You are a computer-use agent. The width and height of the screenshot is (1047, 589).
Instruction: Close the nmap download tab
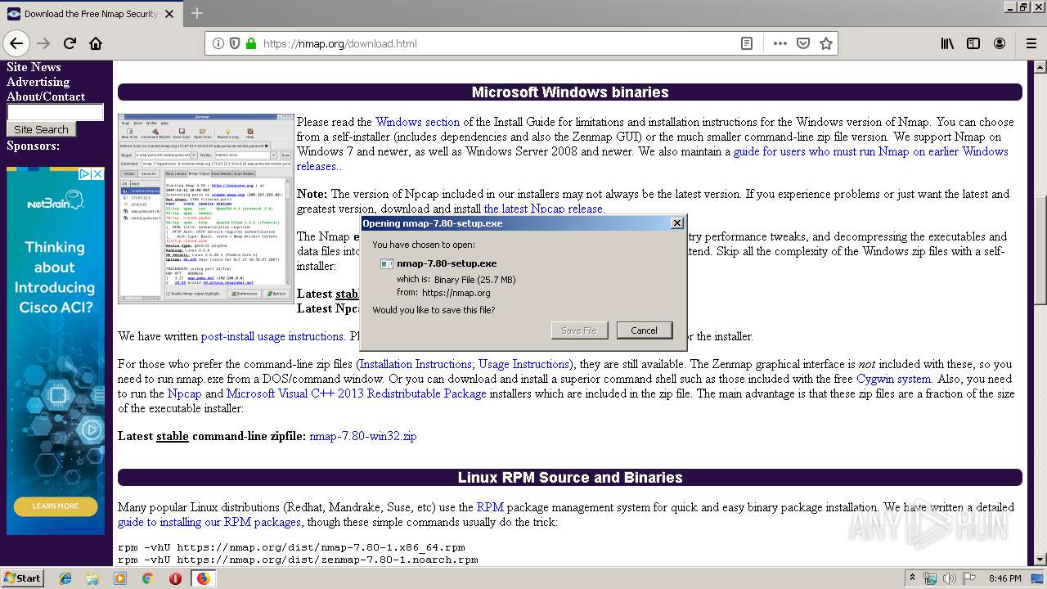pos(169,14)
